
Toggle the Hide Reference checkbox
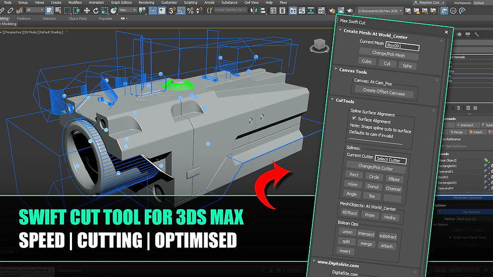pyautogui.click(x=443, y=146)
